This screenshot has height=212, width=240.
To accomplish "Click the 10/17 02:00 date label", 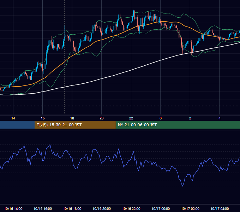I will tap(190, 208).
